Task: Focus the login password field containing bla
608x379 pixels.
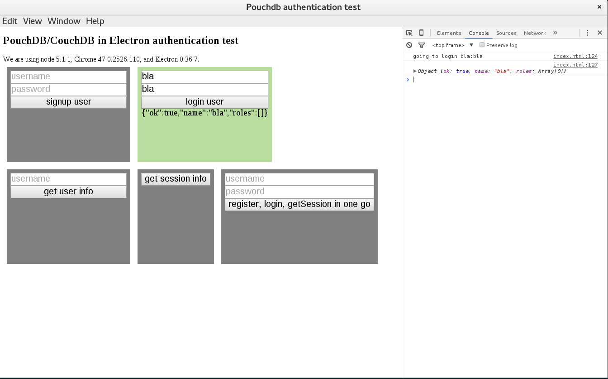Action: point(205,89)
